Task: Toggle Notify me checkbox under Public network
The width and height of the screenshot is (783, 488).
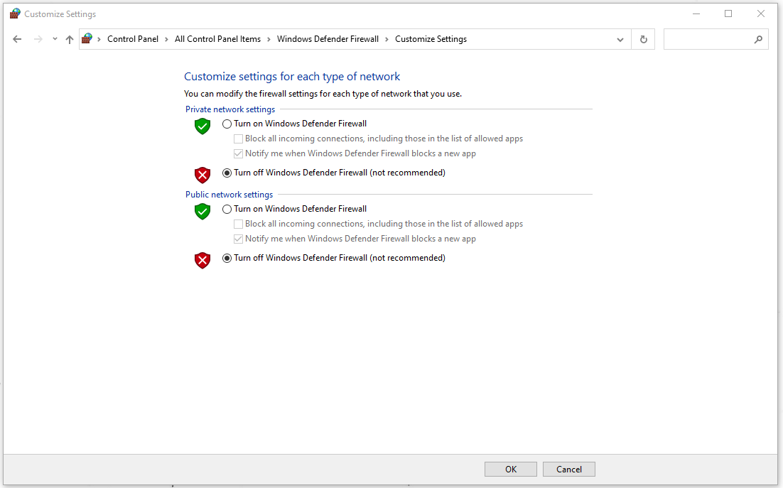Action: pyautogui.click(x=238, y=239)
